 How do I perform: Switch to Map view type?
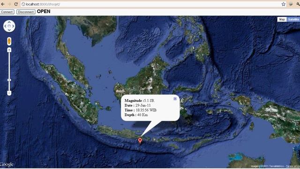[x=282, y=19]
